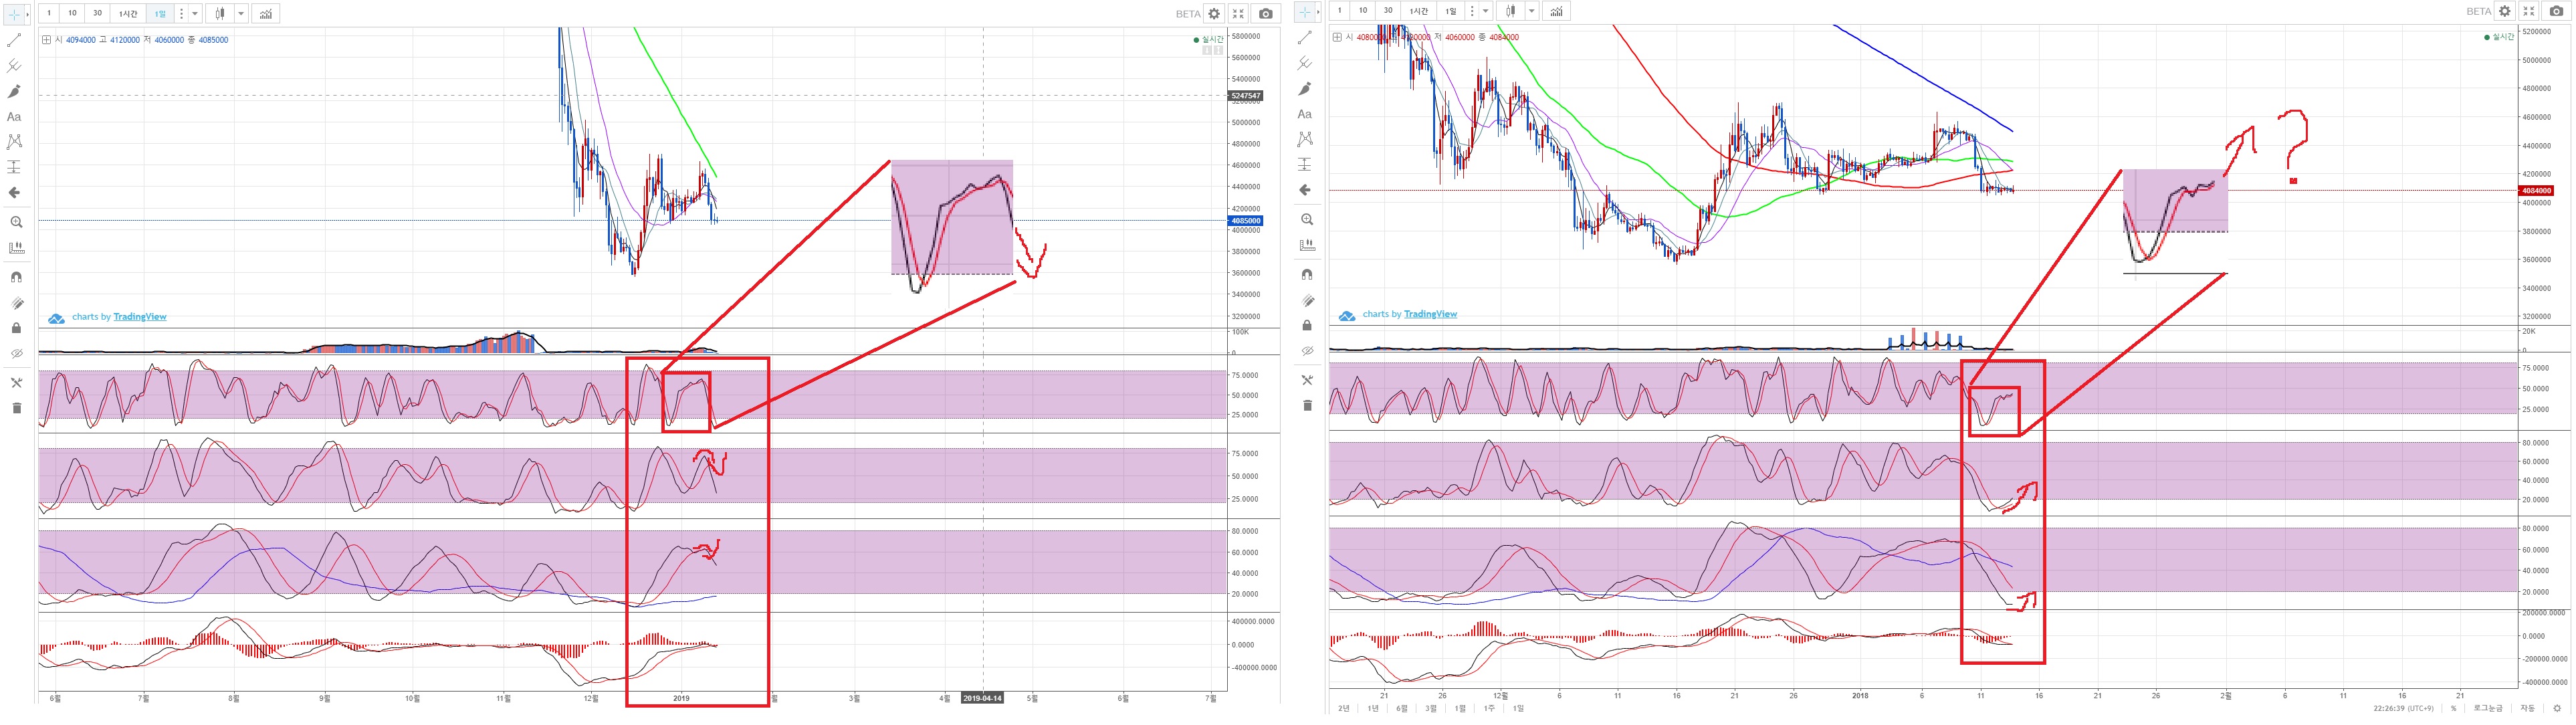
Task: Choose the text 'Aa' tool on right chart
Action: (x=1304, y=114)
